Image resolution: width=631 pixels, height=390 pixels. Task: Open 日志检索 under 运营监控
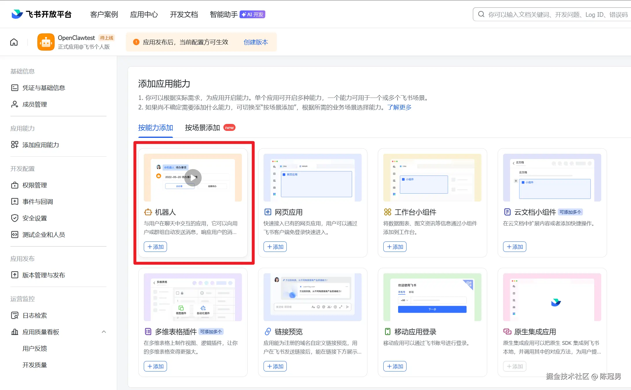[35, 315]
